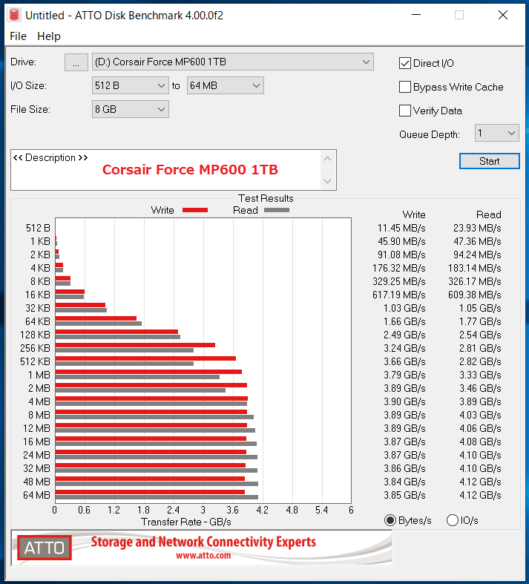Click the Transfer Rate - GB/s axis label
The image size is (529, 584).
185,522
